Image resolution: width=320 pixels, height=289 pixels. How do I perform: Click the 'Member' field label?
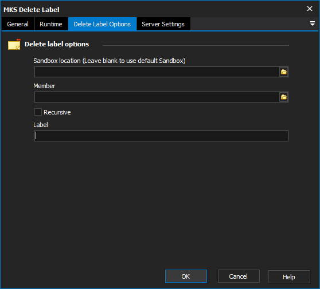44,86
